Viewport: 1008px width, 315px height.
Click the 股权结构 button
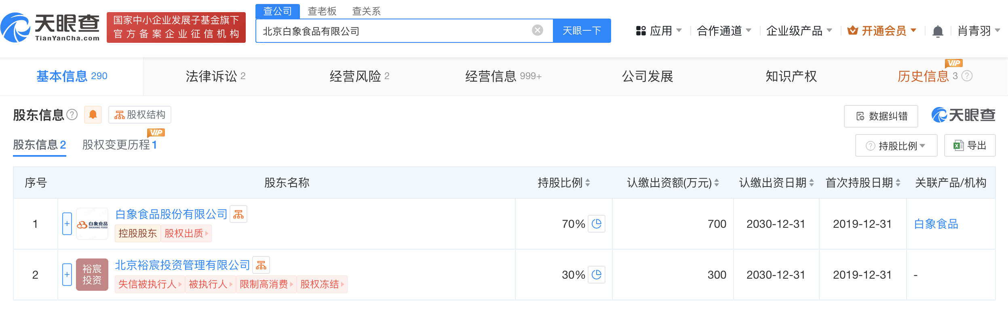pyautogui.click(x=140, y=115)
